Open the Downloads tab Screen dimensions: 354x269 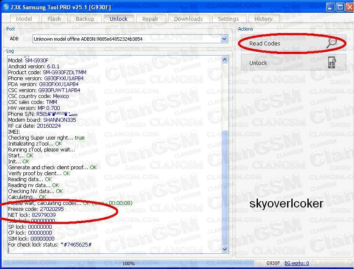tap(188, 19)
